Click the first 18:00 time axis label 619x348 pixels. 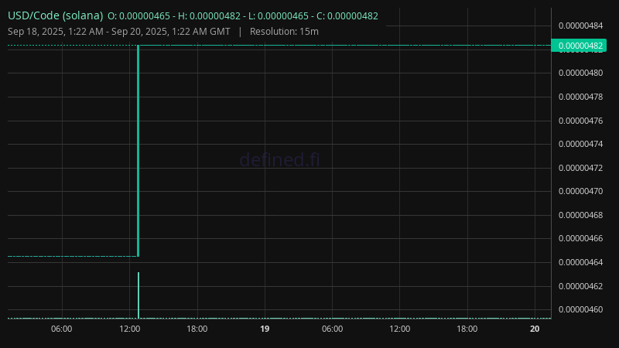tap(197, 329)
